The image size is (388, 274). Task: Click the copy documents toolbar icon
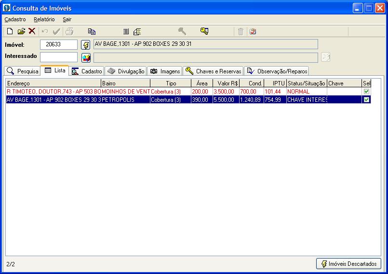pos(92,31)
